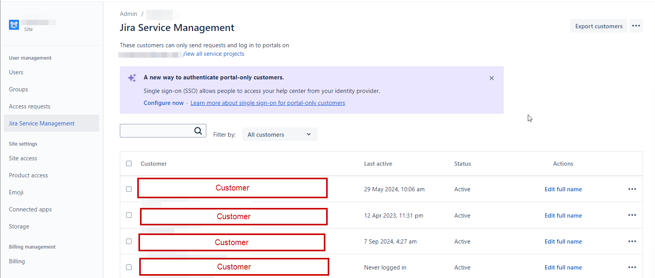Open row menu for 12 Apr 2023 customer

[x=632, y=215]
